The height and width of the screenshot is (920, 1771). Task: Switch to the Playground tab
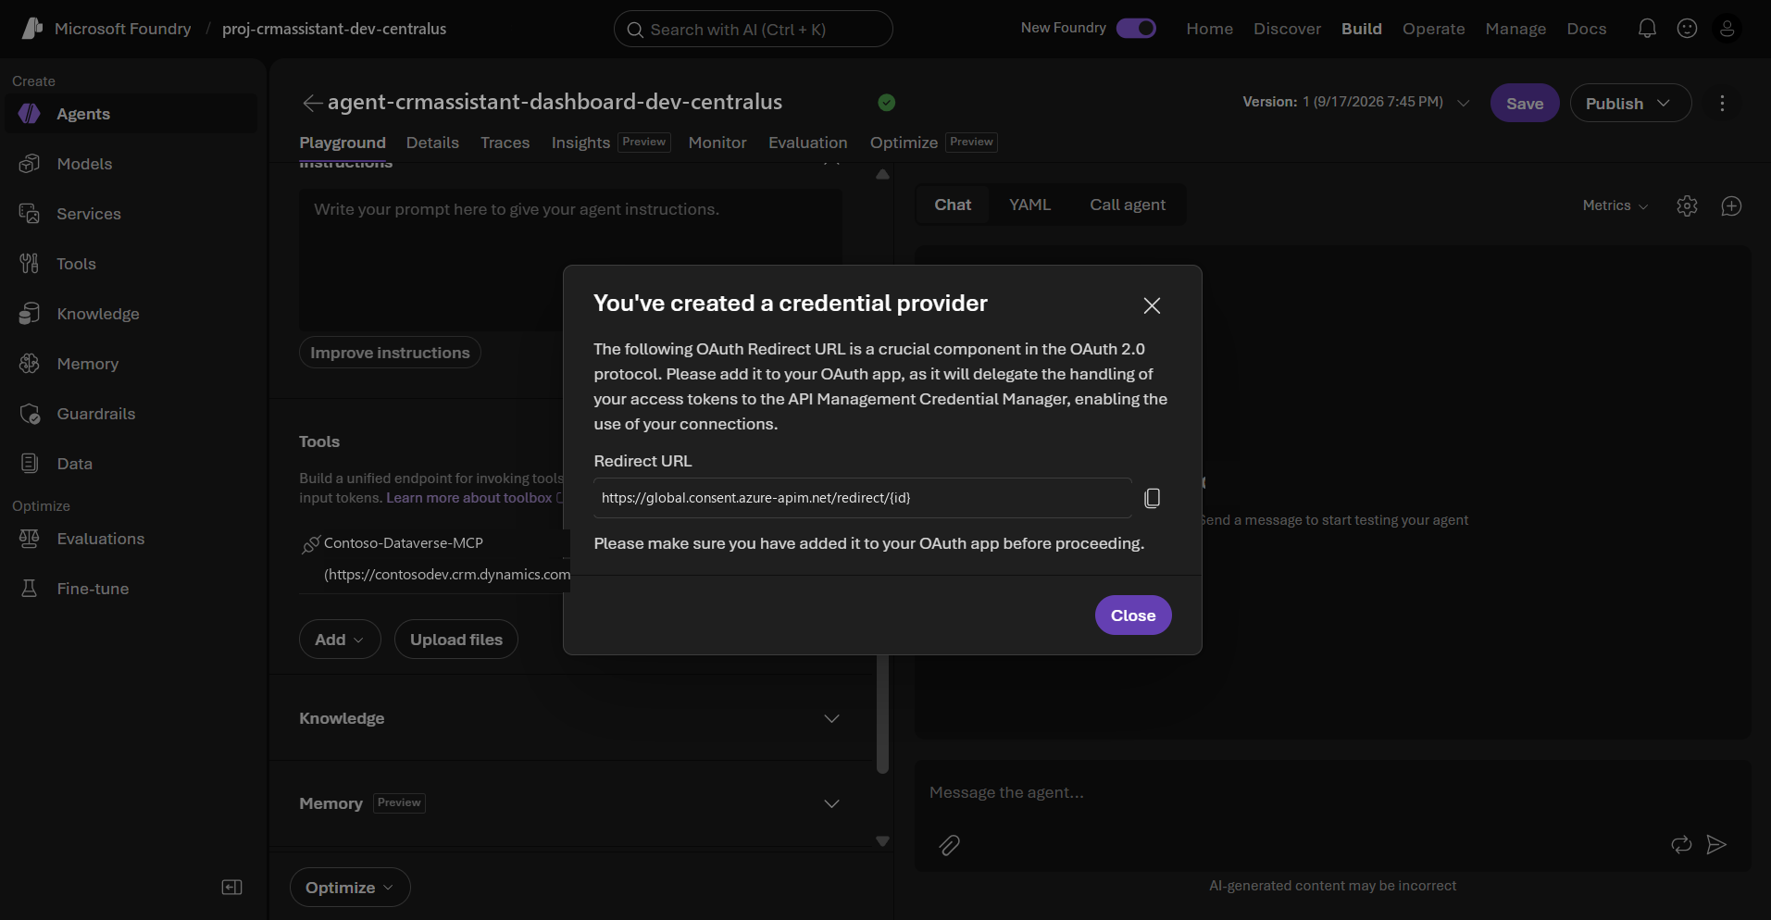point(343,143)
